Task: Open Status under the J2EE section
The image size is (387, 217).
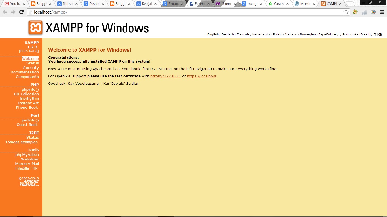Action: tap(33, 137)
